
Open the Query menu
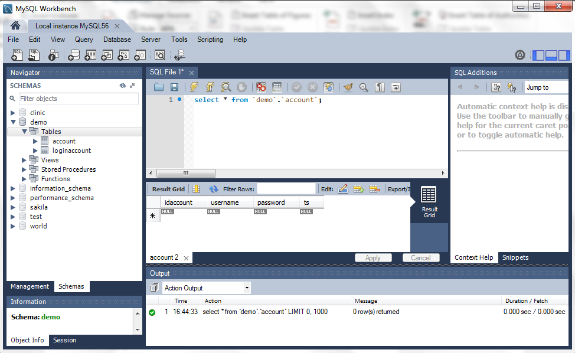tap(84, 39)
